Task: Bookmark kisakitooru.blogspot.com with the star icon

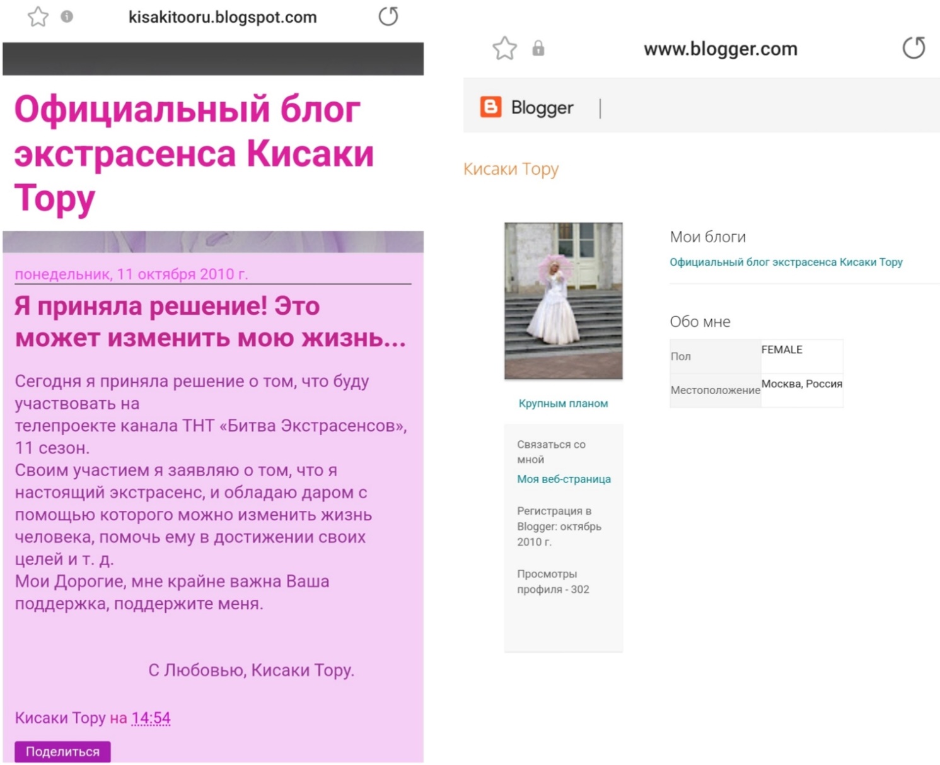Action: coord(38,16)
